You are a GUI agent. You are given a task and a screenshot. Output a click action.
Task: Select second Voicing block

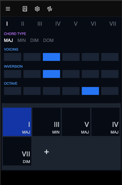point(32,57)
